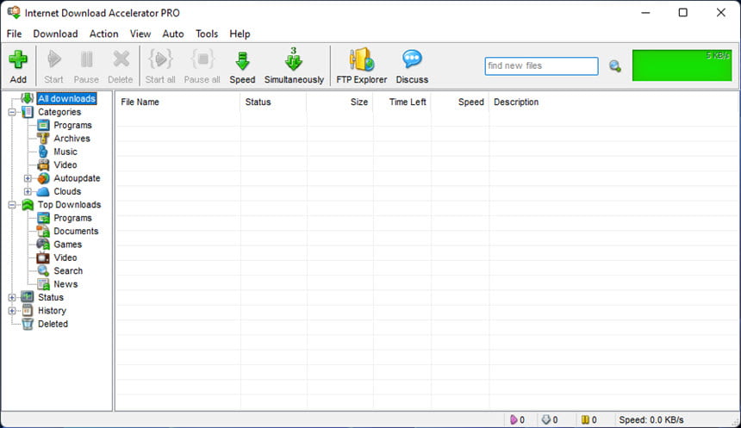
Task: Open the Speed mode toolbar icon
Action: [242, 61]
